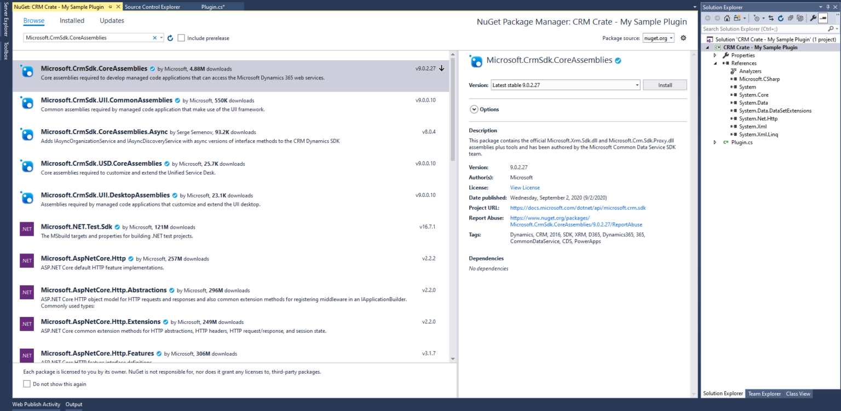
Task: Open the NuGet package source settings gear
Action: pos(683,37)
